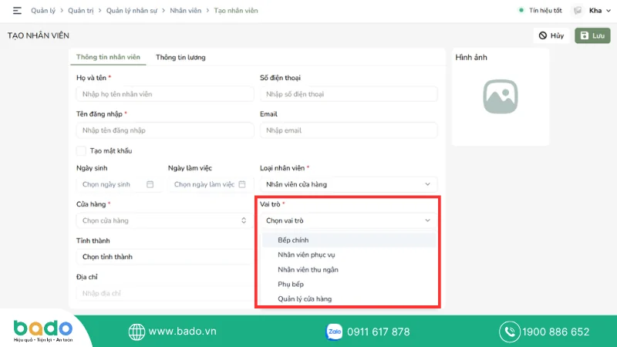Open the Chọn tỉnh thành dropdown

tap(165, 257)
